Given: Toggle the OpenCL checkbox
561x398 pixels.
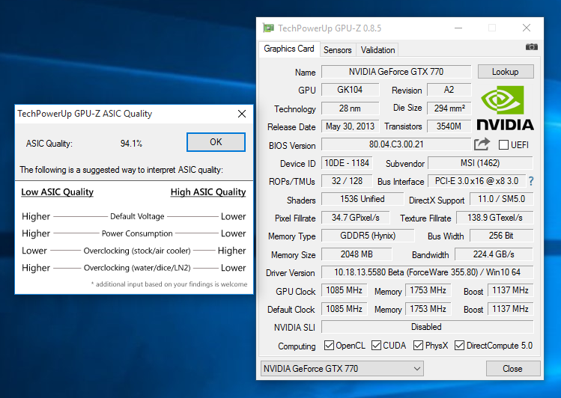Looking at the screenshot, I should tap(329, 346).
